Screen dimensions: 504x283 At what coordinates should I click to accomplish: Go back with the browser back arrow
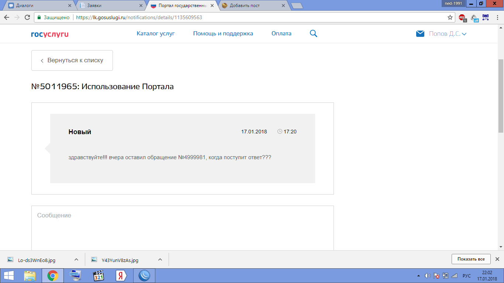click(x=7, y=17)
